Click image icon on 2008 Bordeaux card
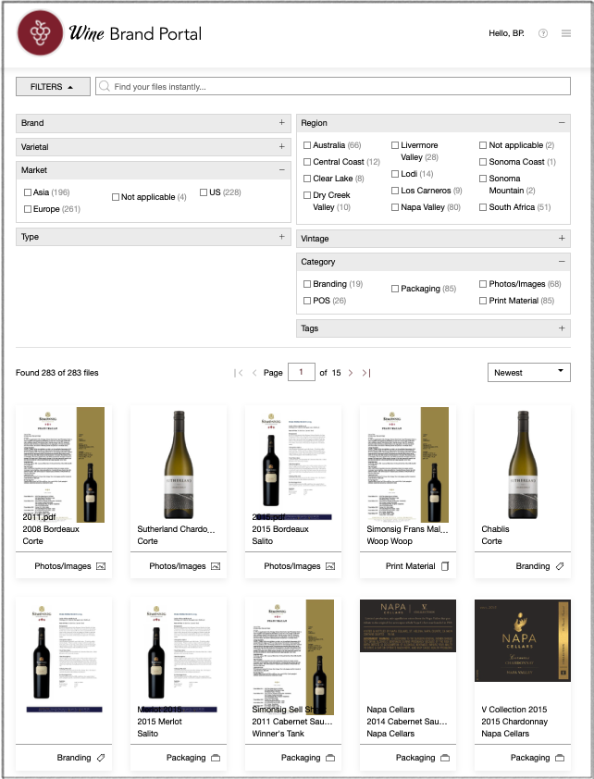594x779 pixels. (x=101, y=566)
